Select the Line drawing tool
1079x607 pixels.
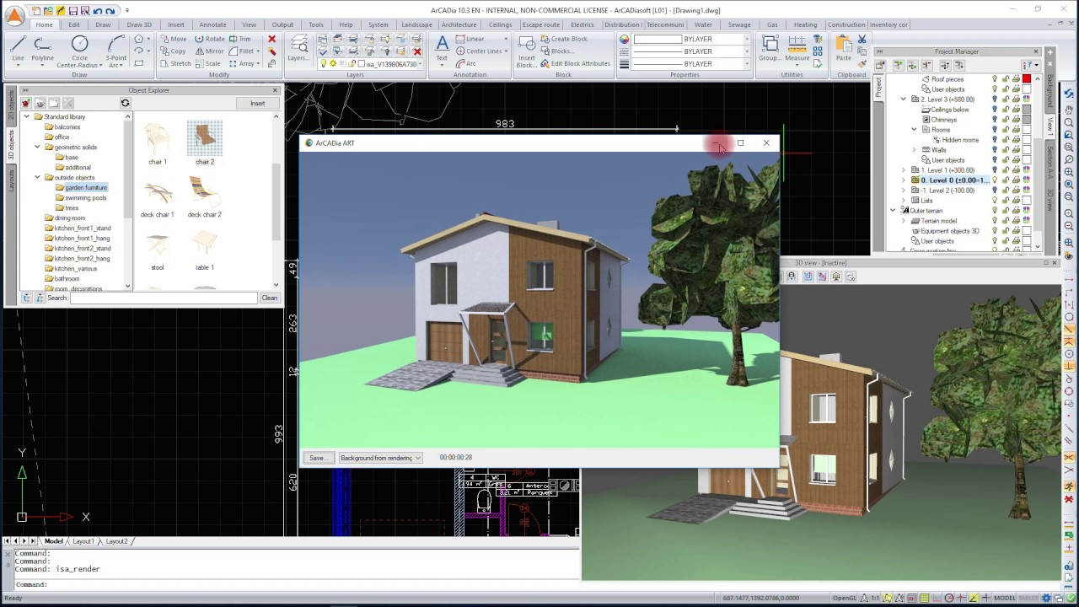point(18,49)
